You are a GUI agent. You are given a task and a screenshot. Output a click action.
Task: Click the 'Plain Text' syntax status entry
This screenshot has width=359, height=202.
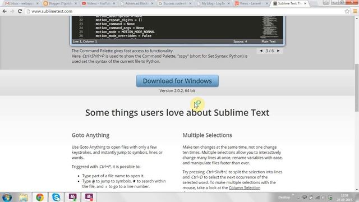pyautogui.click(x=269, y=42)
